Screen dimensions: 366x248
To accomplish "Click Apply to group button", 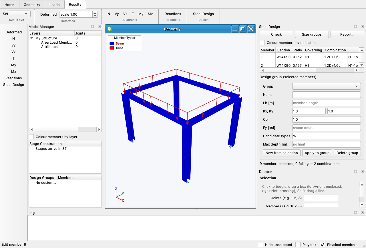I will (317, 153).
